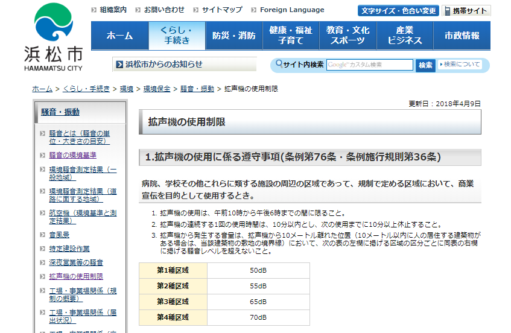Click the arrow icon before サイトマップ
This screenshot has width=511, height=333.
point(195,10)
